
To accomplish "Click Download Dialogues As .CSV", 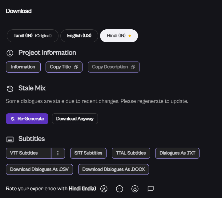I will coord(39,170).
